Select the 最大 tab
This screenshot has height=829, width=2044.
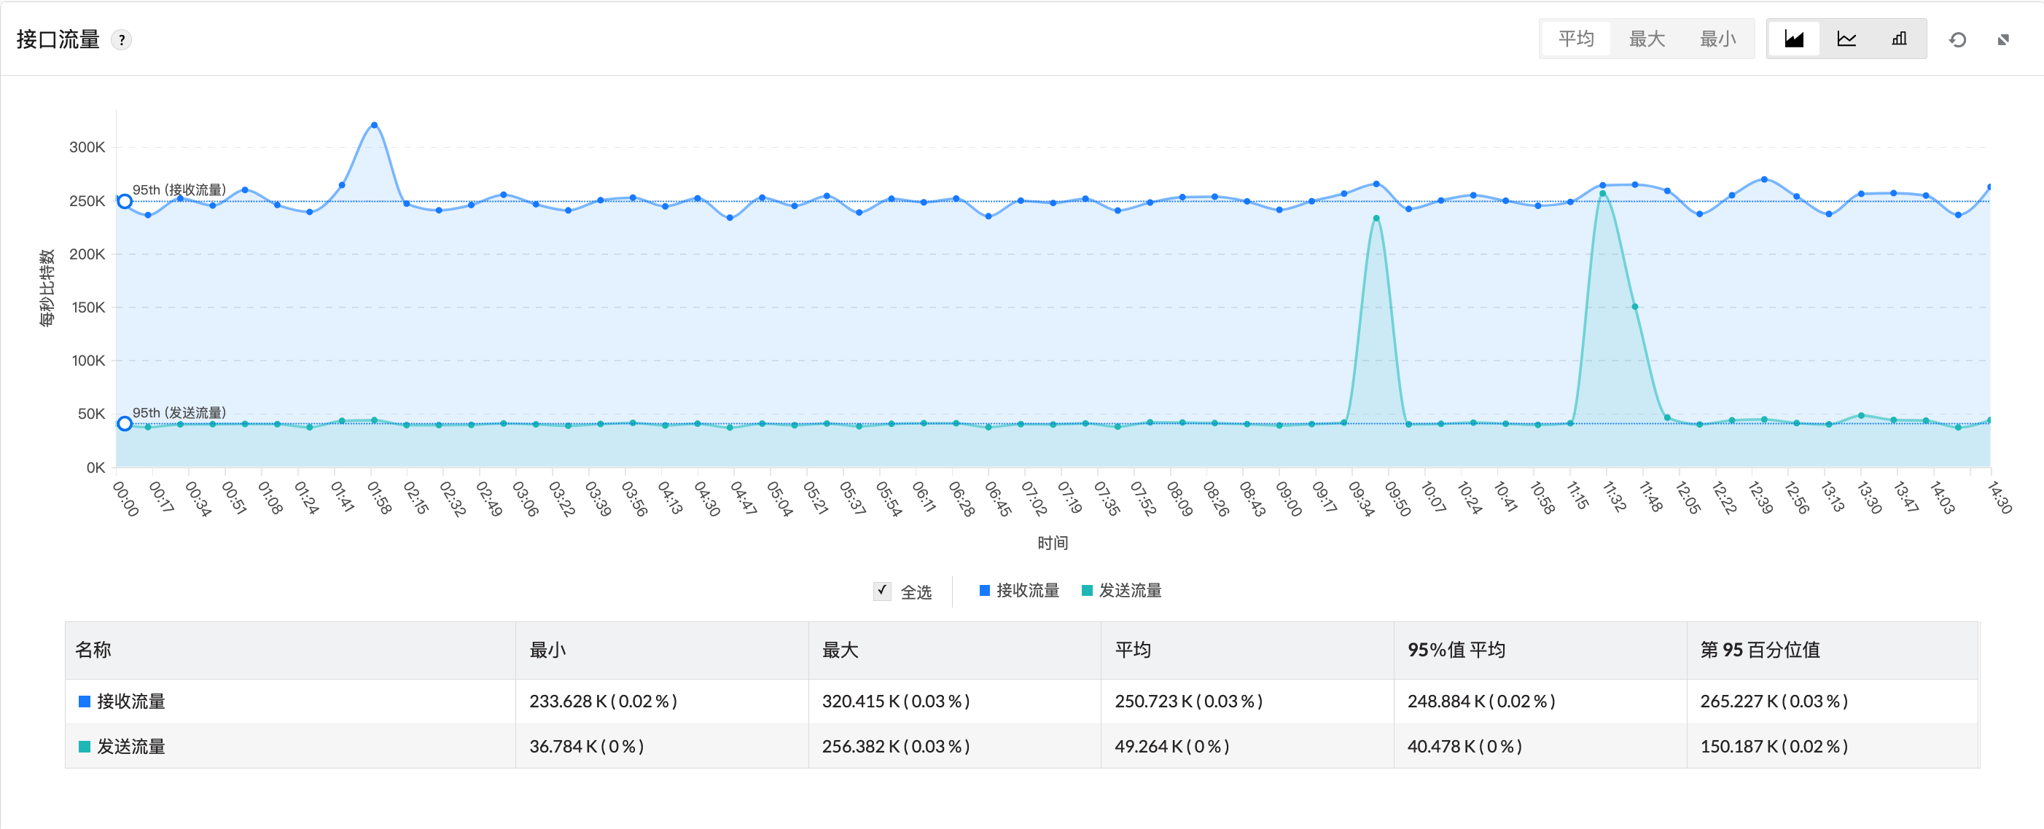point(1647,39)
